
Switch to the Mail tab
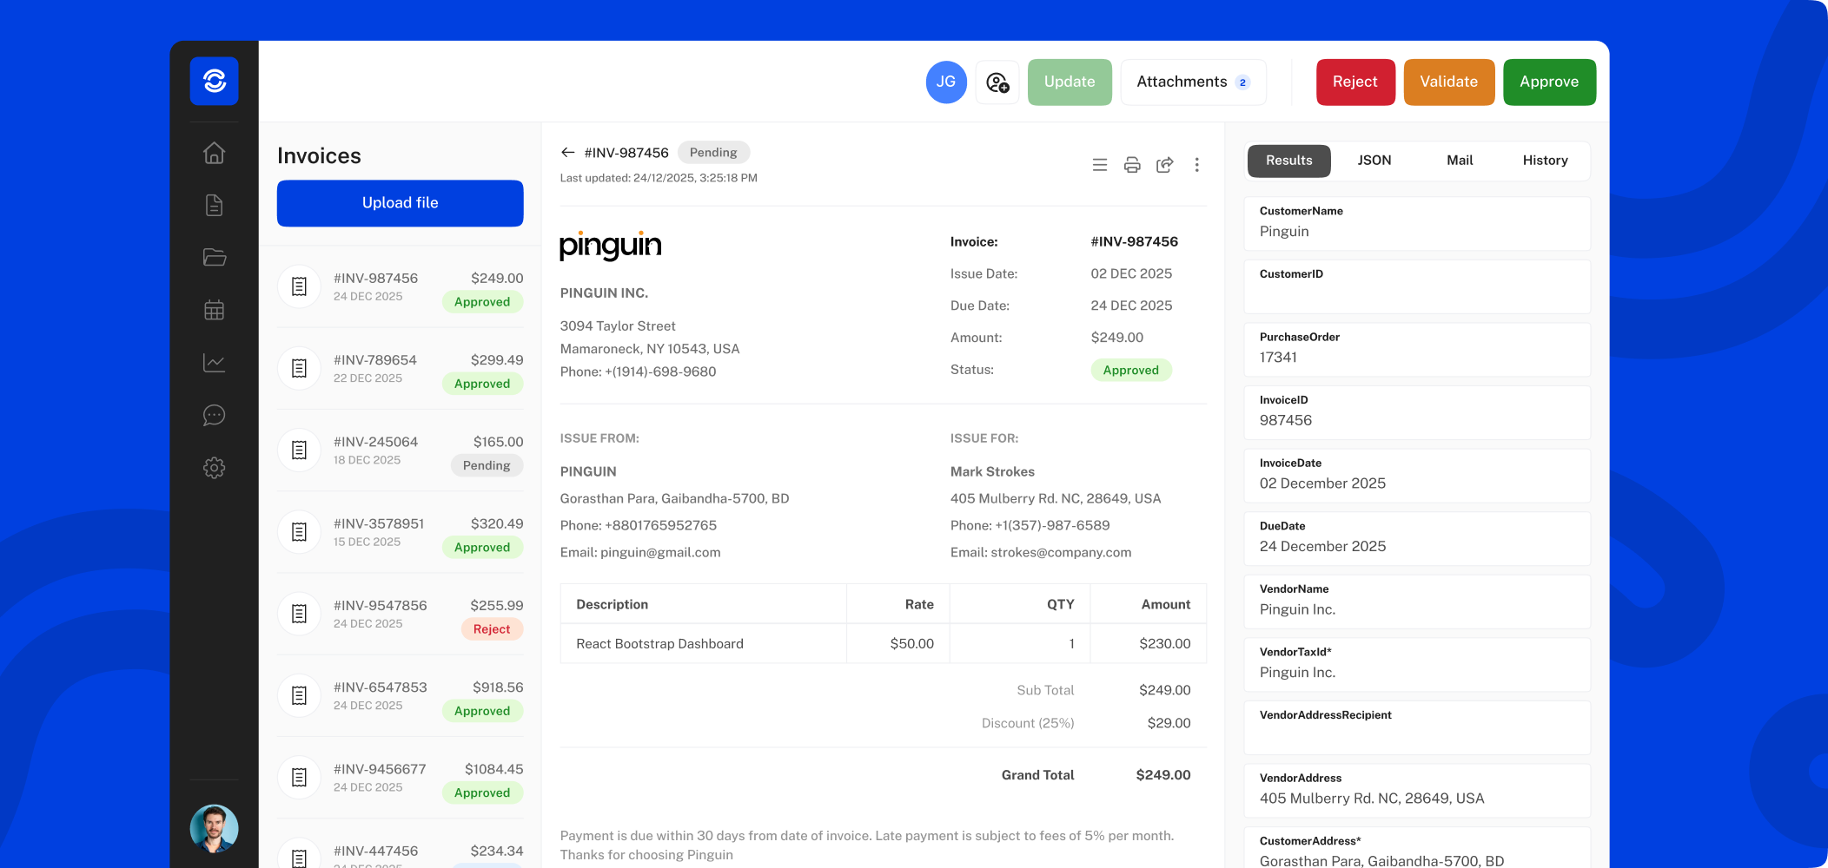pos(1459,161)
